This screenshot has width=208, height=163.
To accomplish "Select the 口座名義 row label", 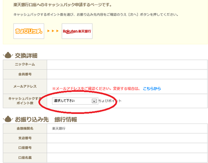I will pos(25,157).
